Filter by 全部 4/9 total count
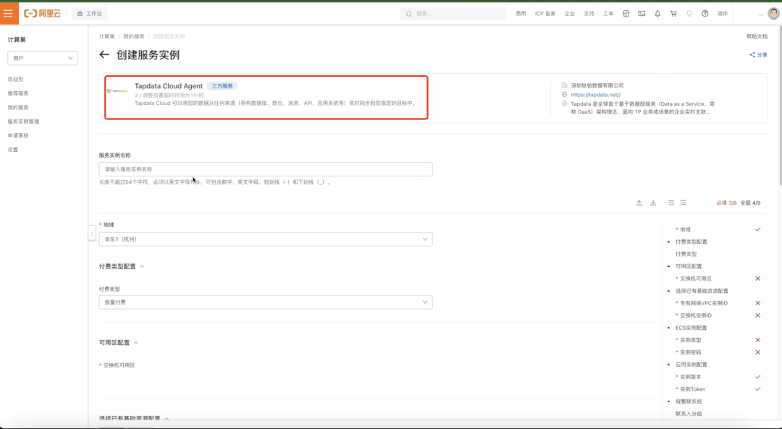Screen dimensions: 782x429 coord(750,203)
